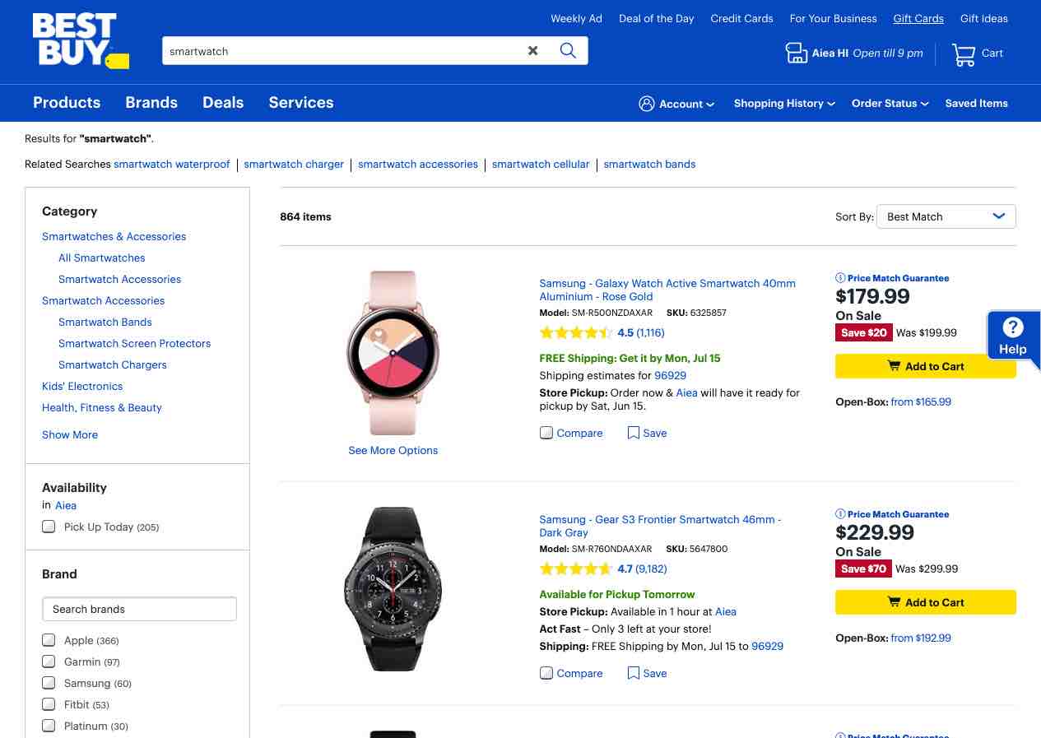The width and height of the screenshot is (1041, 738).
Task: Click Save bookmark icon for Gear S3 Frontier
Action: [633, 673]
